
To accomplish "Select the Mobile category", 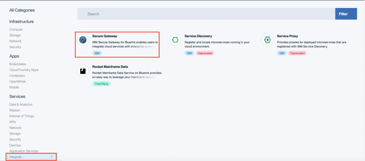I will click(x=14, y=87).
